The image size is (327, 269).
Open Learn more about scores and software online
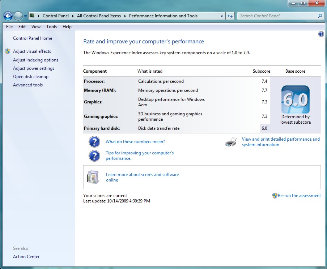142,177
